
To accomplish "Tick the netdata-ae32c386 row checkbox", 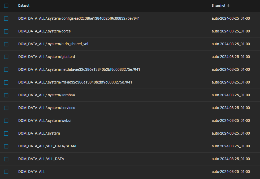I will pos(6,70).
